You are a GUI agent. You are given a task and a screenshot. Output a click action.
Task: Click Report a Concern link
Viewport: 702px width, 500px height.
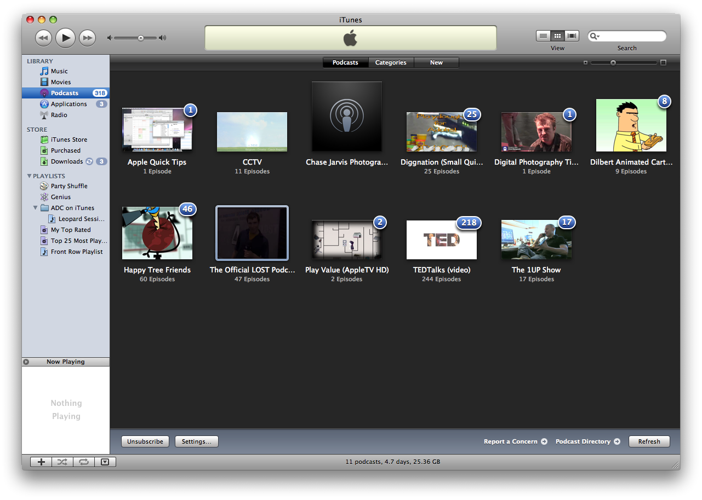click(x=515, y=441)
